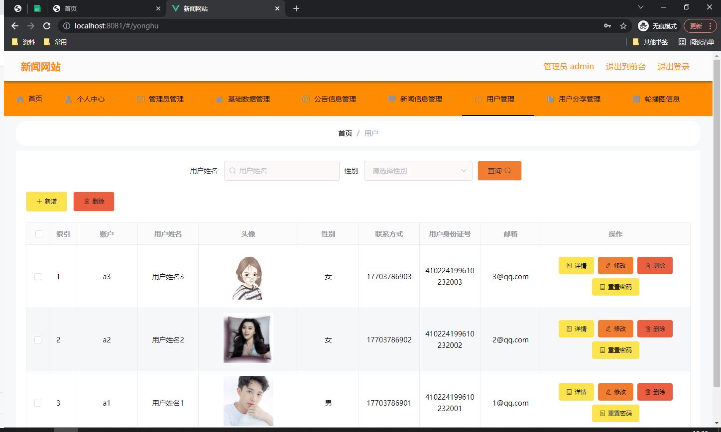Image resolution: width=721 pixels, height=432 pixels.
Task: Open the 常用 bookmarks folder
Action: pos(55,42)
